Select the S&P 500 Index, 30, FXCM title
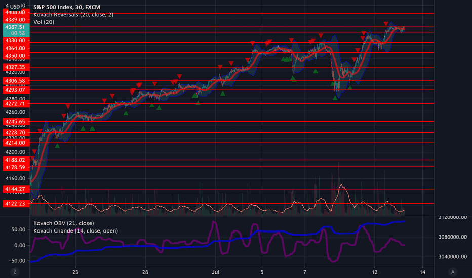The image size is (472, 278). click(x=67, y=7)
